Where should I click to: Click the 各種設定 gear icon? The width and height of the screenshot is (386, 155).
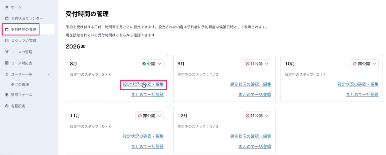click(7, 106)
